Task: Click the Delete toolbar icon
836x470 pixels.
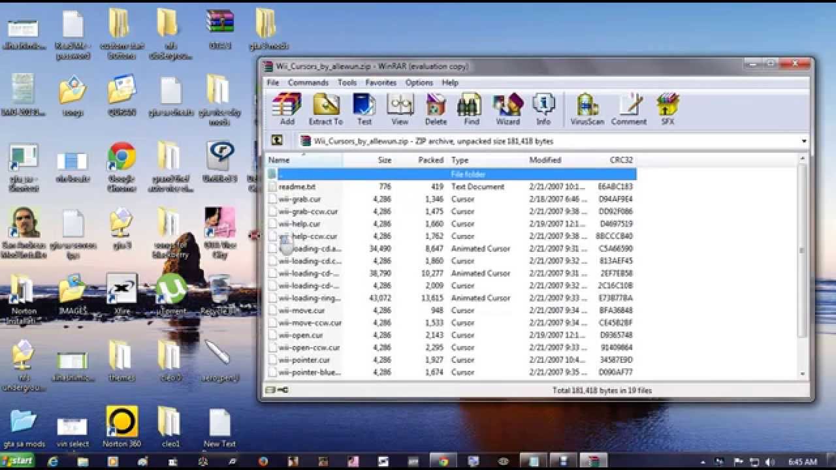Action: (x=436, y=109)
